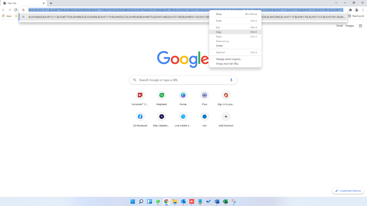Open the blue To Do checkmark app
The image size is (367, 206).
(209, 201)
